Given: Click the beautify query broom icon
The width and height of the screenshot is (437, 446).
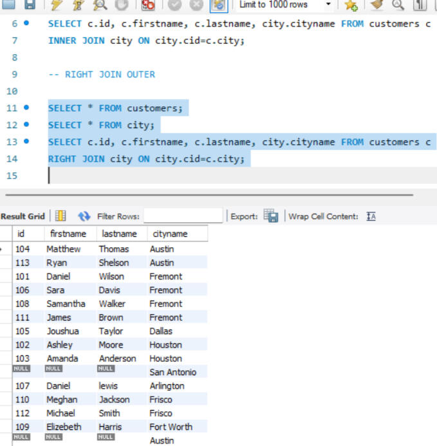Looking at the screenshot, I should (x=375, y=5).
